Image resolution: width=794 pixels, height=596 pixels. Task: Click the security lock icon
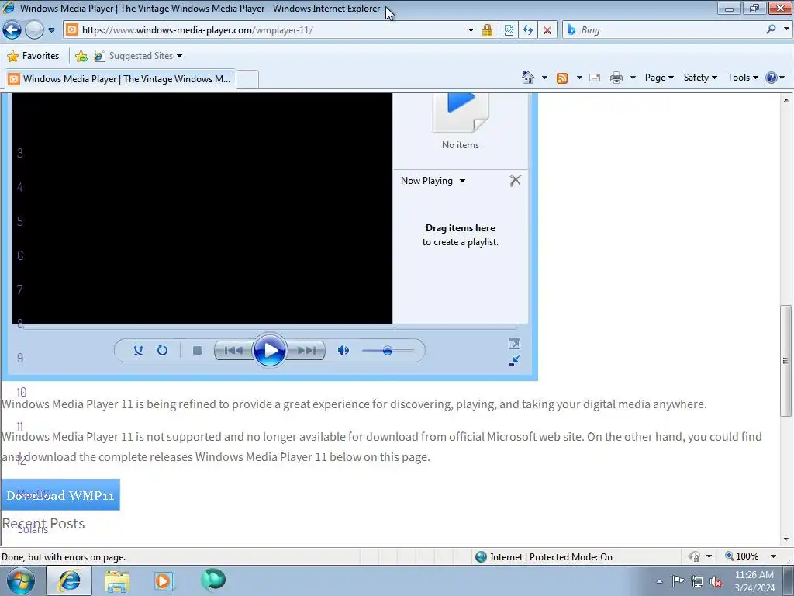(x=487, y=30)
